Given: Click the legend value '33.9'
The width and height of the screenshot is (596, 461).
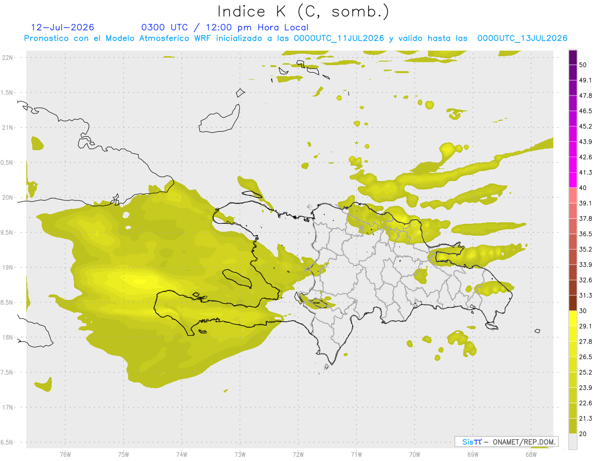Looking at the screenshot, I should point(586,265).
